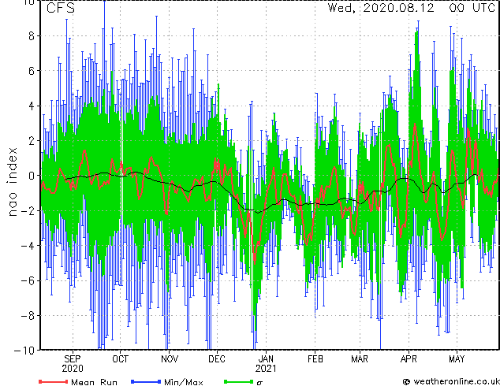
Task: Click the 'nao index' axis title
Action: point(12,182)
